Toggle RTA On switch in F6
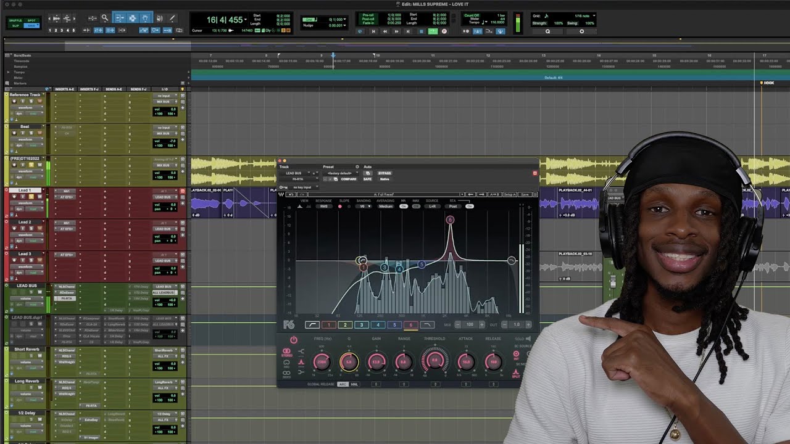Image resolution: width=790 pixels, height=444 pixels. (469, 206)
